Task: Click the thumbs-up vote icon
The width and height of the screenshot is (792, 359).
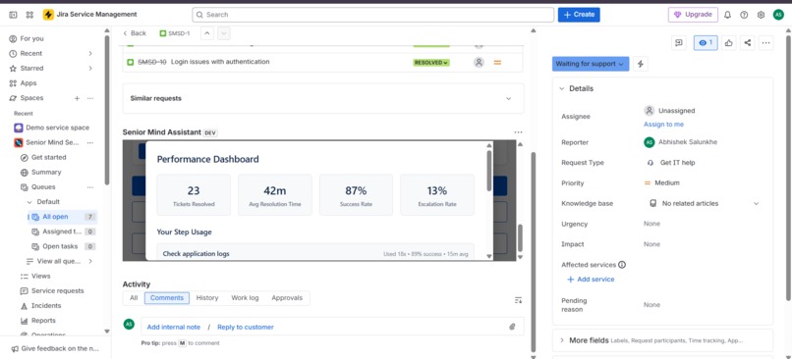Action: (728, 43)
